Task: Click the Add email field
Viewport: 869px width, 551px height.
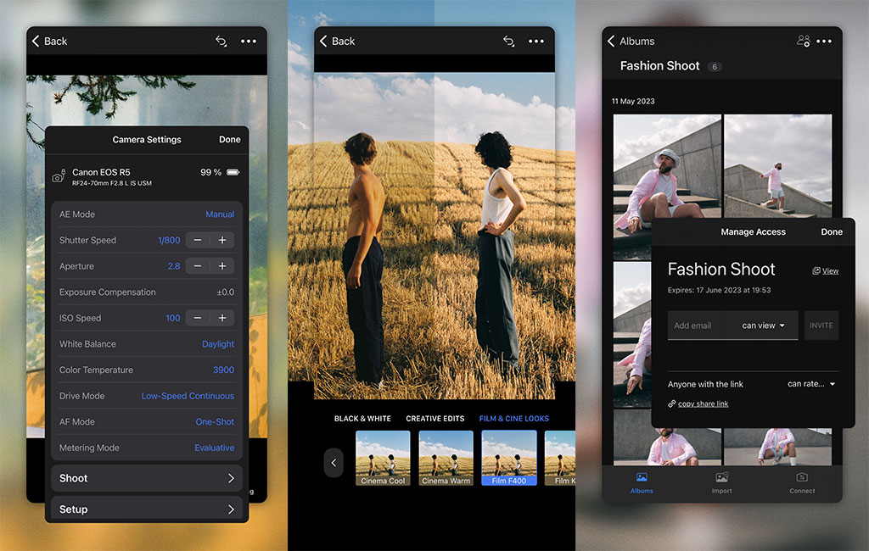Action: point(701,326)
